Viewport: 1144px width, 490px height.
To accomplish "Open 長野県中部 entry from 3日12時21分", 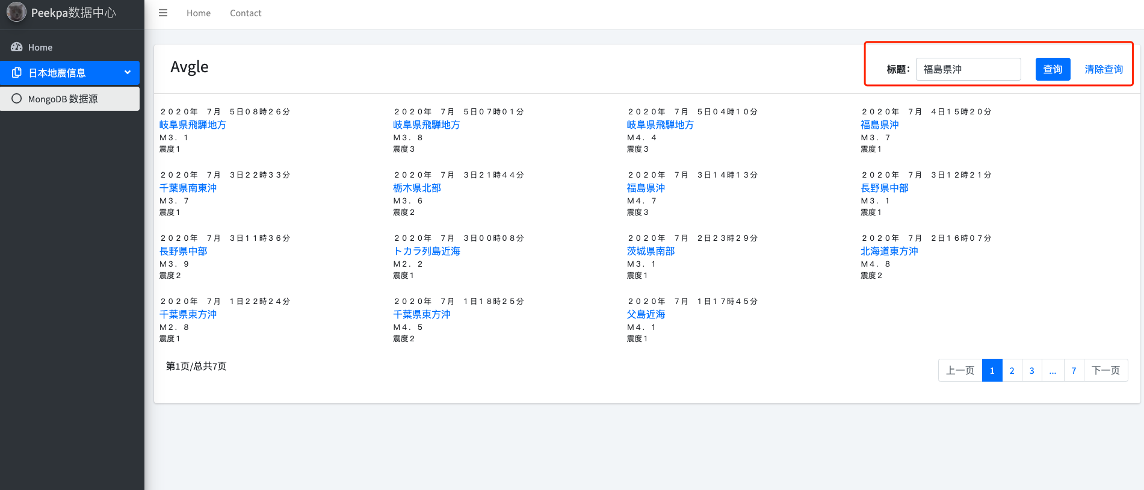I will [x=885, y=188].
